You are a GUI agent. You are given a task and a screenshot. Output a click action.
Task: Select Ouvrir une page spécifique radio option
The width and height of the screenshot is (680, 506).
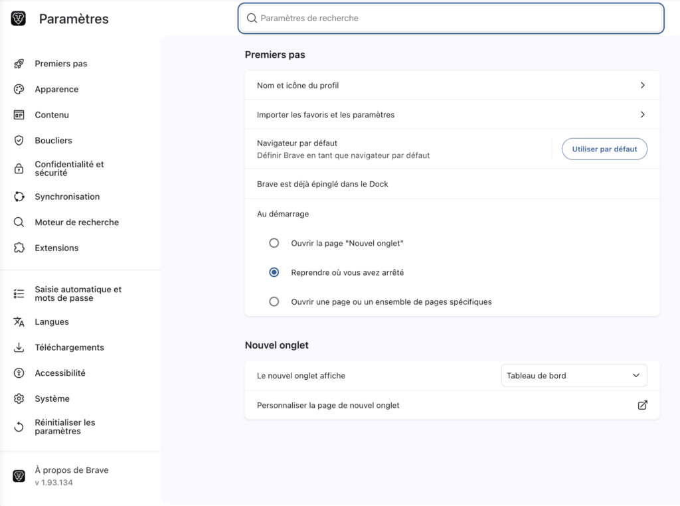[x=274, y=301]
